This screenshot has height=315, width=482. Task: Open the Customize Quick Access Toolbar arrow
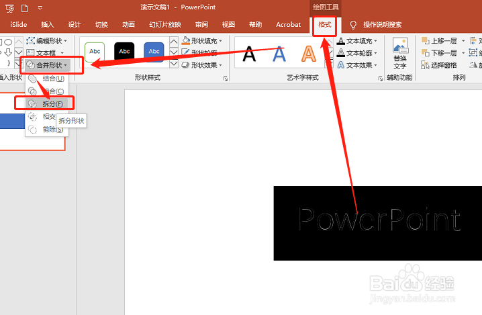[40, 8]
